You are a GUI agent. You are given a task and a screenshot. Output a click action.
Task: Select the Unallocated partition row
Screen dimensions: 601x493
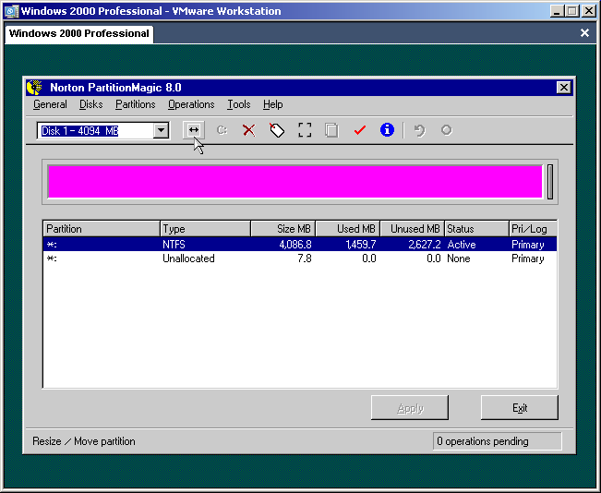click(x=300, y=259)
